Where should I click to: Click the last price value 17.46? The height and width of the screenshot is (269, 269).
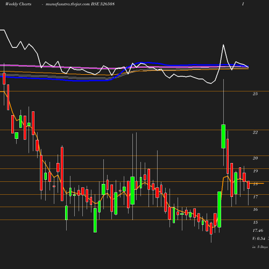(258, 230)
